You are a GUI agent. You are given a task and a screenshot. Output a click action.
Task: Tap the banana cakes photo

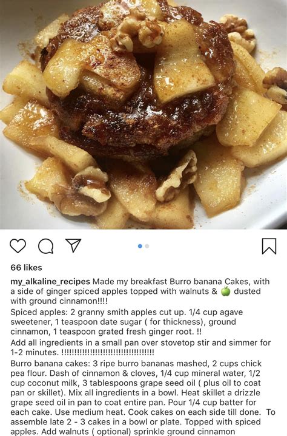point(143,115)
